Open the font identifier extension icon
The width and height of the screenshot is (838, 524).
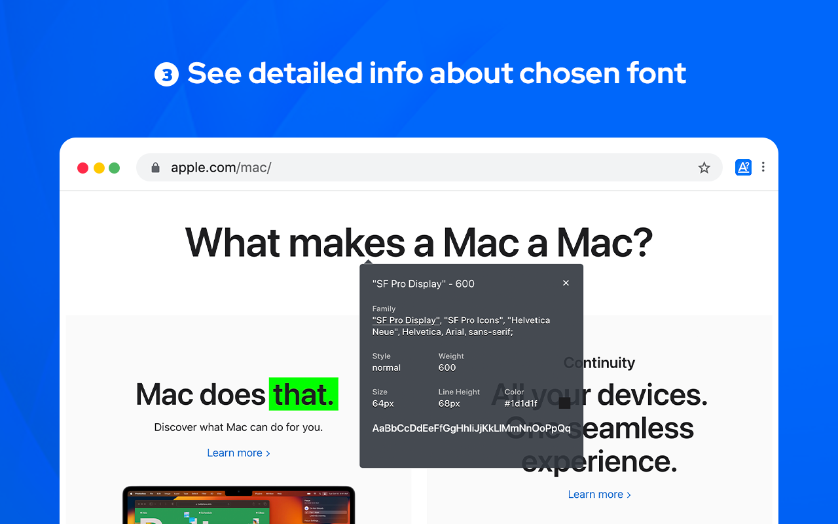pos(743,167)
